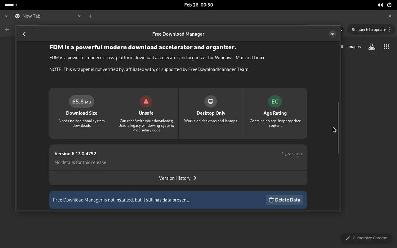Click 'Free Download Manager is not installed' message
This screenshot has height=248, width=397.
(x=121, y=200)
